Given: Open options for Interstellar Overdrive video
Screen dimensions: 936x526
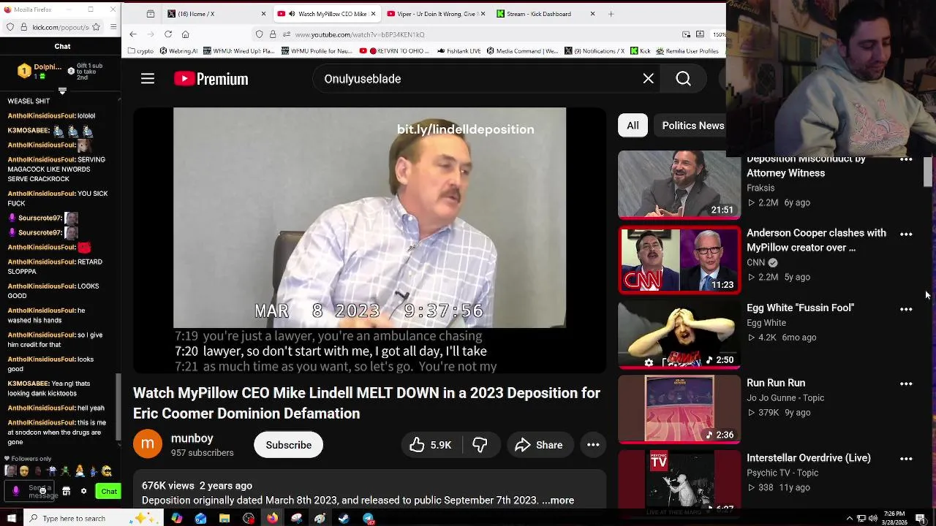Looking at the screenshot, I should pos(906,459).
